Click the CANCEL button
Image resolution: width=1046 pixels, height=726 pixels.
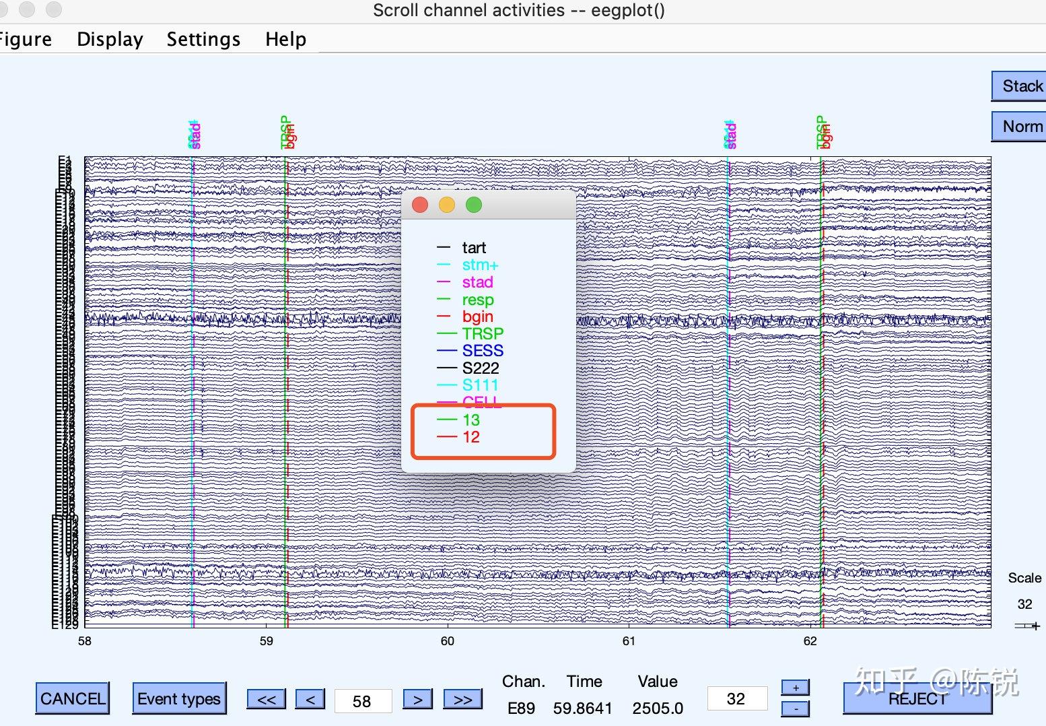72,698
